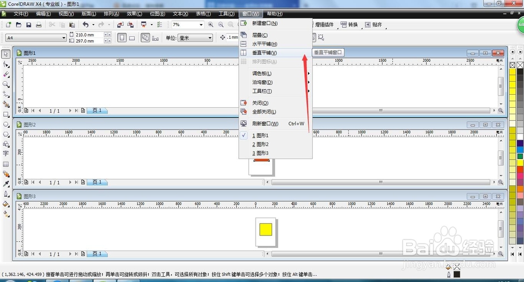Image resolution: width=524 pixels, height=282 pixels.
Task: Click the Save icon
Action: point(29,25)
